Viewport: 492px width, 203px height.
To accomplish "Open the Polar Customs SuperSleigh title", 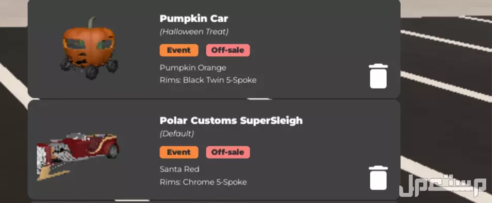I will [x=231, y=120].
